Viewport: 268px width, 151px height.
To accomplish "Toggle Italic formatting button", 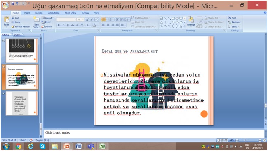I will pos(63,25).
